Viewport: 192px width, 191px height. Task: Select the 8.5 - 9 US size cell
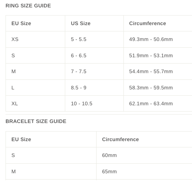tap(94, 88)
